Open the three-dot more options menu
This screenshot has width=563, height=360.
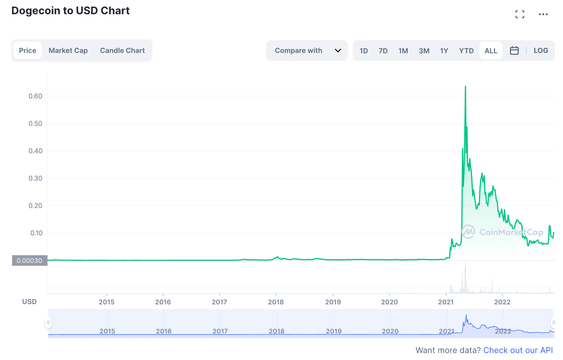click(543, 14)
